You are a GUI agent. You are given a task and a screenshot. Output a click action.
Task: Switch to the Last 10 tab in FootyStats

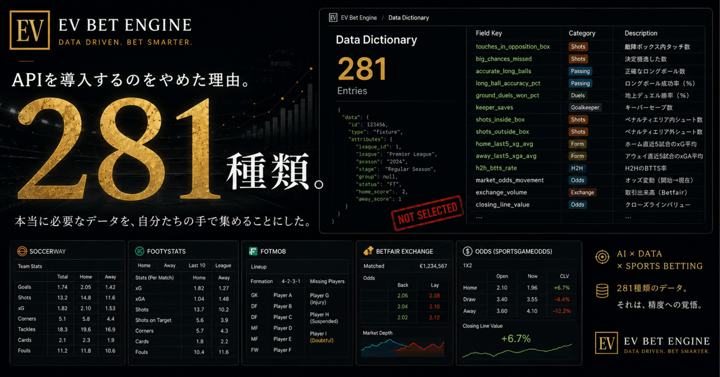click(197, 266)
